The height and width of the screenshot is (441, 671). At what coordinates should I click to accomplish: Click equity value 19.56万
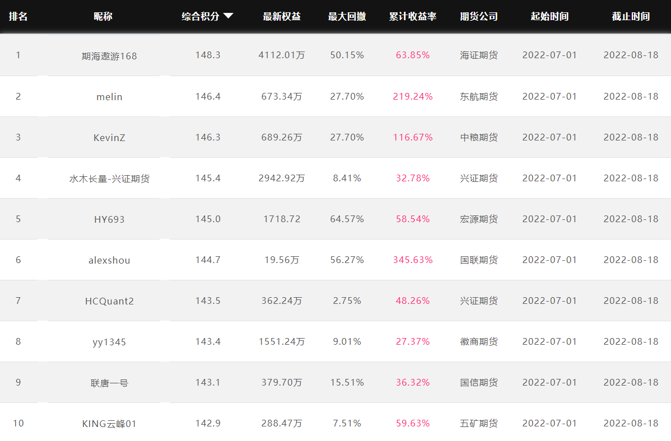click(x=282, y=260)
